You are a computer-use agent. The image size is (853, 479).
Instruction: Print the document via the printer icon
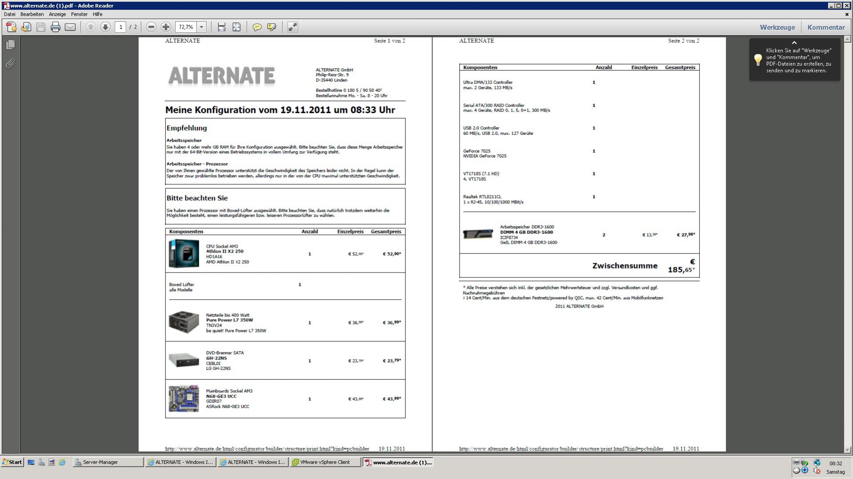point(56,27)
